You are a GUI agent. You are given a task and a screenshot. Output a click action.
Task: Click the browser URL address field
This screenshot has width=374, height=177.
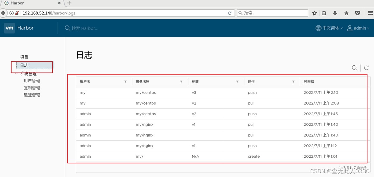(x=123, y=13)
